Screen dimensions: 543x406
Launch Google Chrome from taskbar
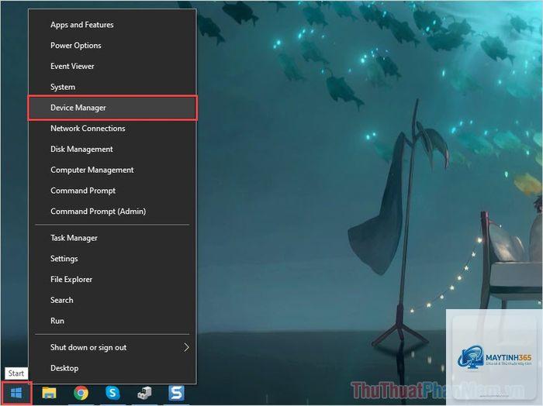point(81,393)
